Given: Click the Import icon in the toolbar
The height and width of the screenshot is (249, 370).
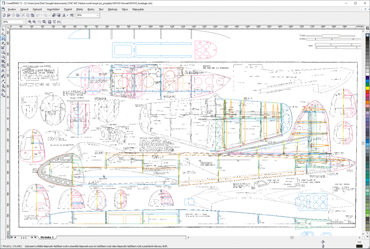Looking at the screenshot, I should 53,15.
